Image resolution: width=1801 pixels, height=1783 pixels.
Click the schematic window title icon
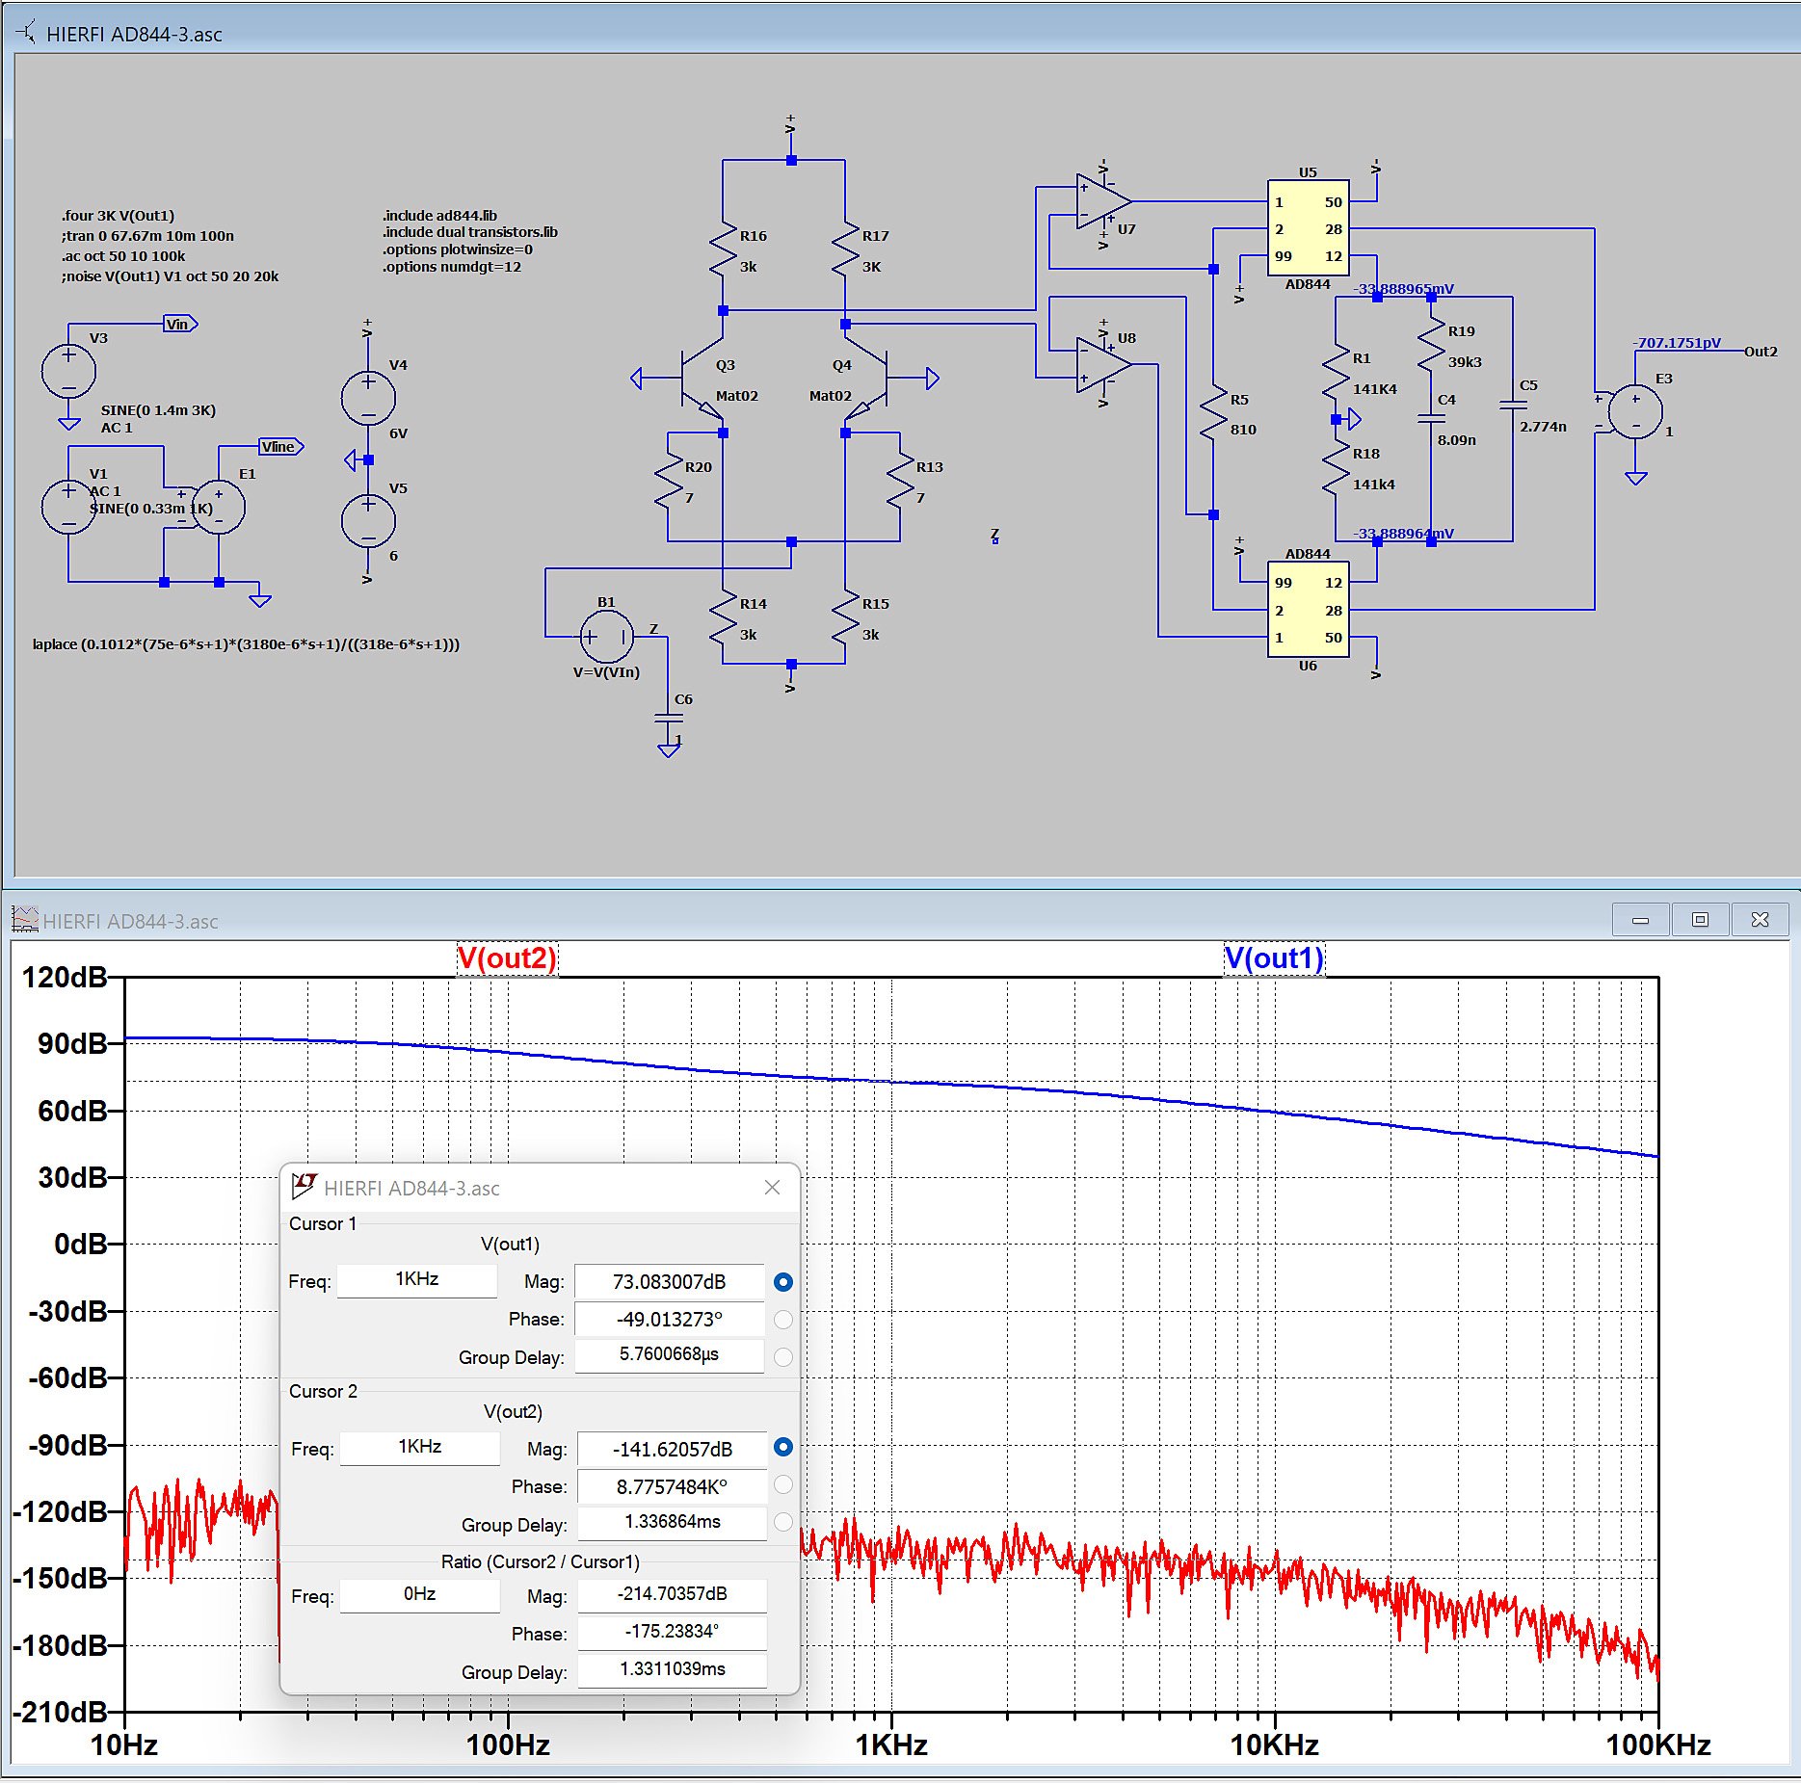[x=26, y=33]
